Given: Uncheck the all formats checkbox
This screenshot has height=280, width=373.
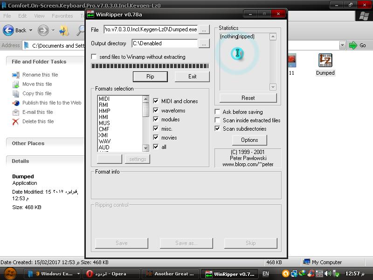Looking at the screenshot, I should [x=156, y=147].
